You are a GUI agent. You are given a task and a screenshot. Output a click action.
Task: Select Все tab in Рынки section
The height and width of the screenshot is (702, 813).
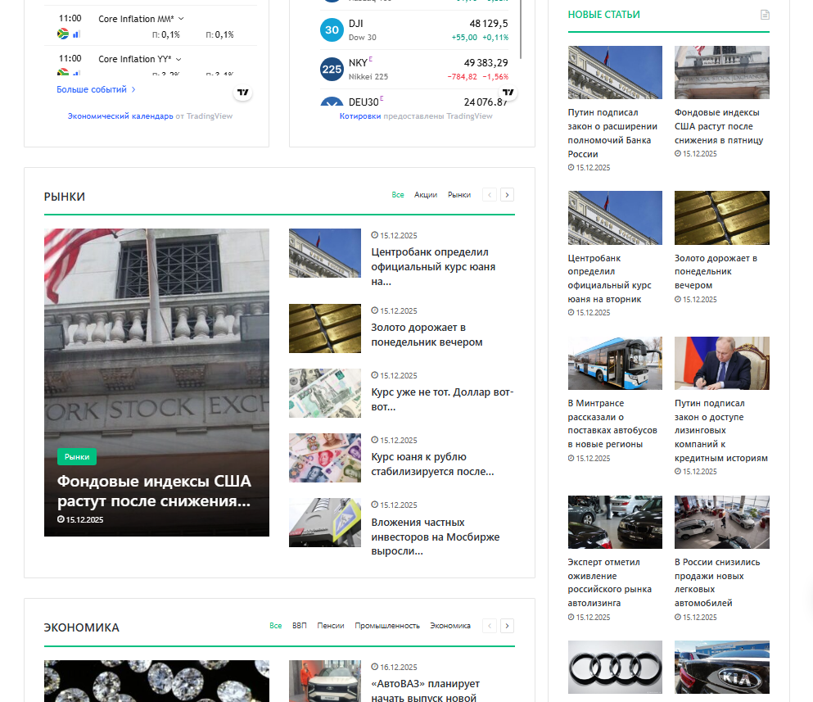click(398, 195)
